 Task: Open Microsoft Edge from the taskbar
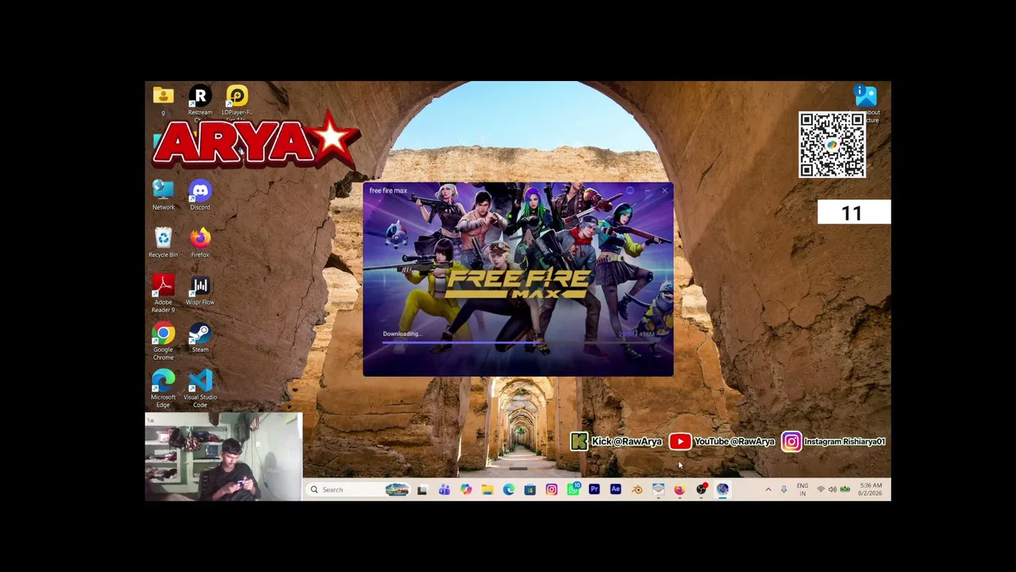pyautogui.click(x=509, y=489)
